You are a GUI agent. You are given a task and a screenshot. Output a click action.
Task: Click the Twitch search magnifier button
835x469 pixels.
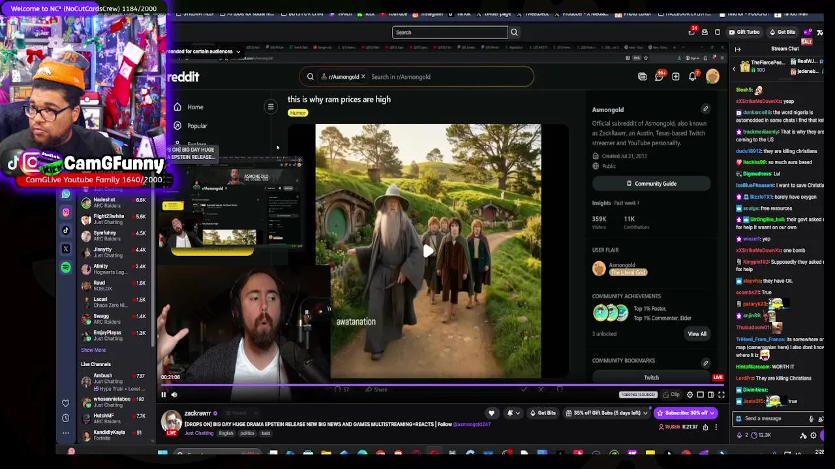point(514,33)
